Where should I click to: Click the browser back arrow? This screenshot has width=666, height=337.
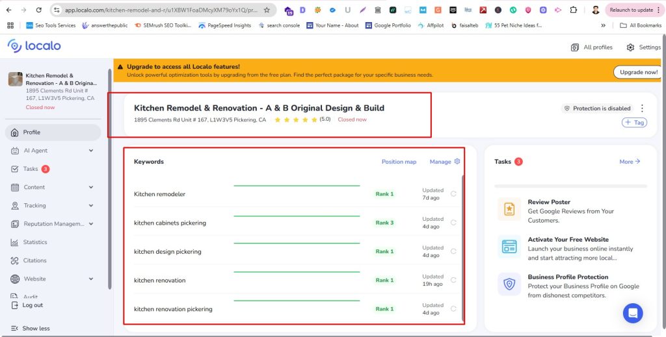click(x=9, y=10)
